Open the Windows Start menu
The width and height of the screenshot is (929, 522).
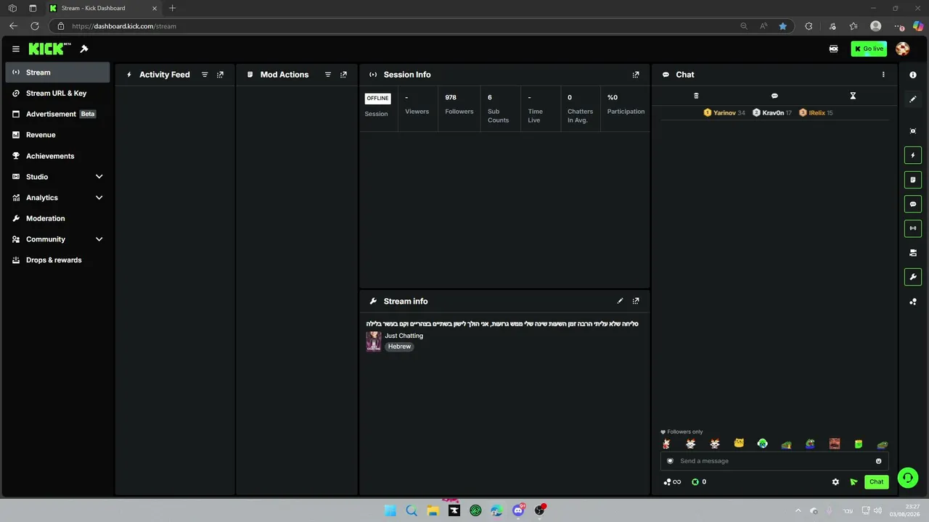pos(390,510)
